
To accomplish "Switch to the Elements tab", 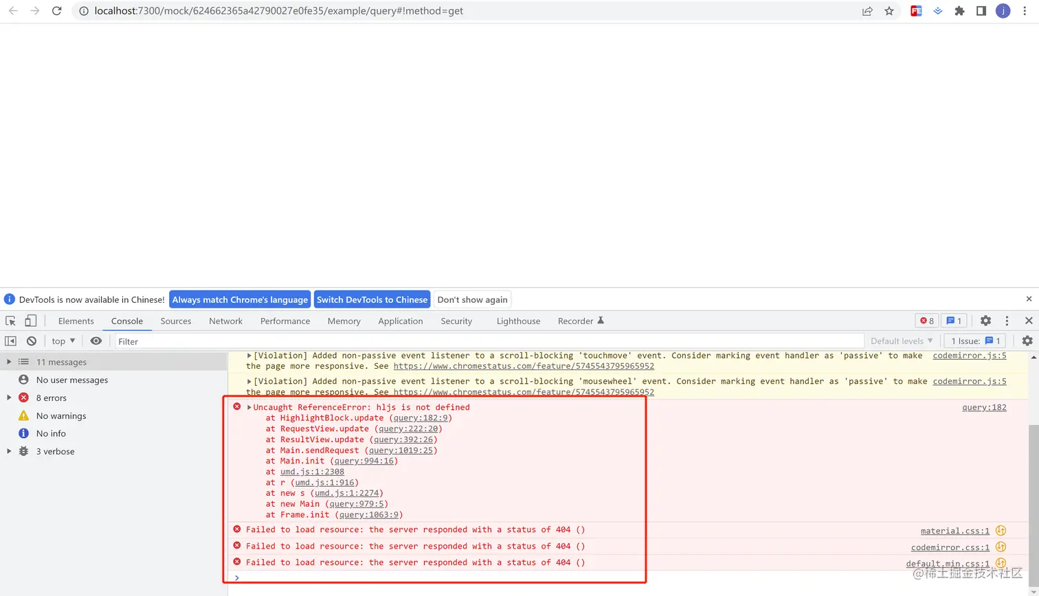I will tap(76, 321).
